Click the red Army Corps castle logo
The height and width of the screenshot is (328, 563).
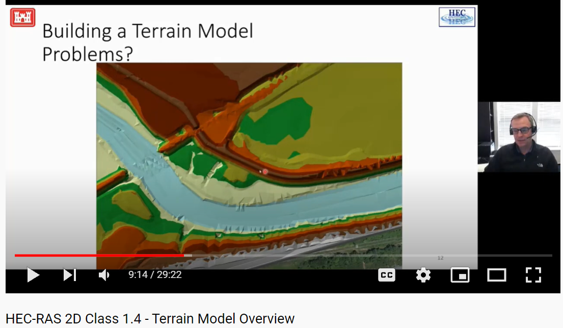click(x=22, y=17)
